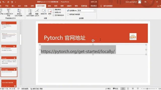
Task: Select the second visible slide thumbnail
Action: pos(9,37)
